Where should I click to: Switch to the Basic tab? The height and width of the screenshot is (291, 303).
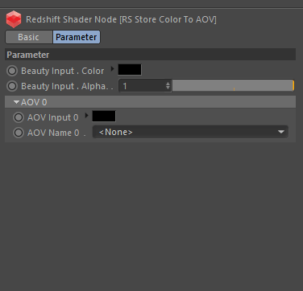point(28,37)
